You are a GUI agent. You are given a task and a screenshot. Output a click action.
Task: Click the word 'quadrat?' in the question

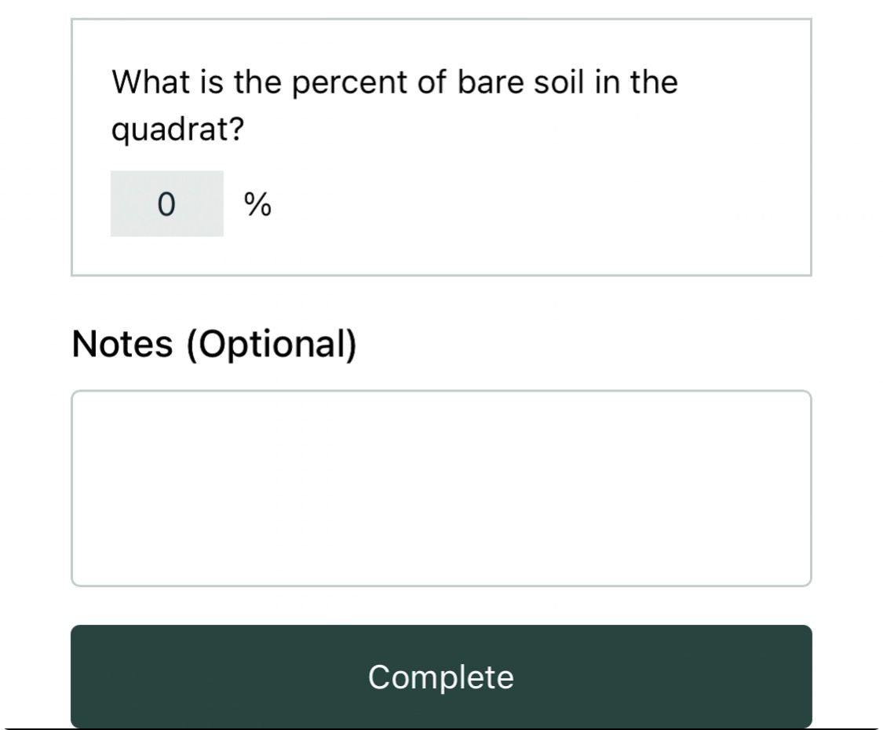click(x=177, y=131)
